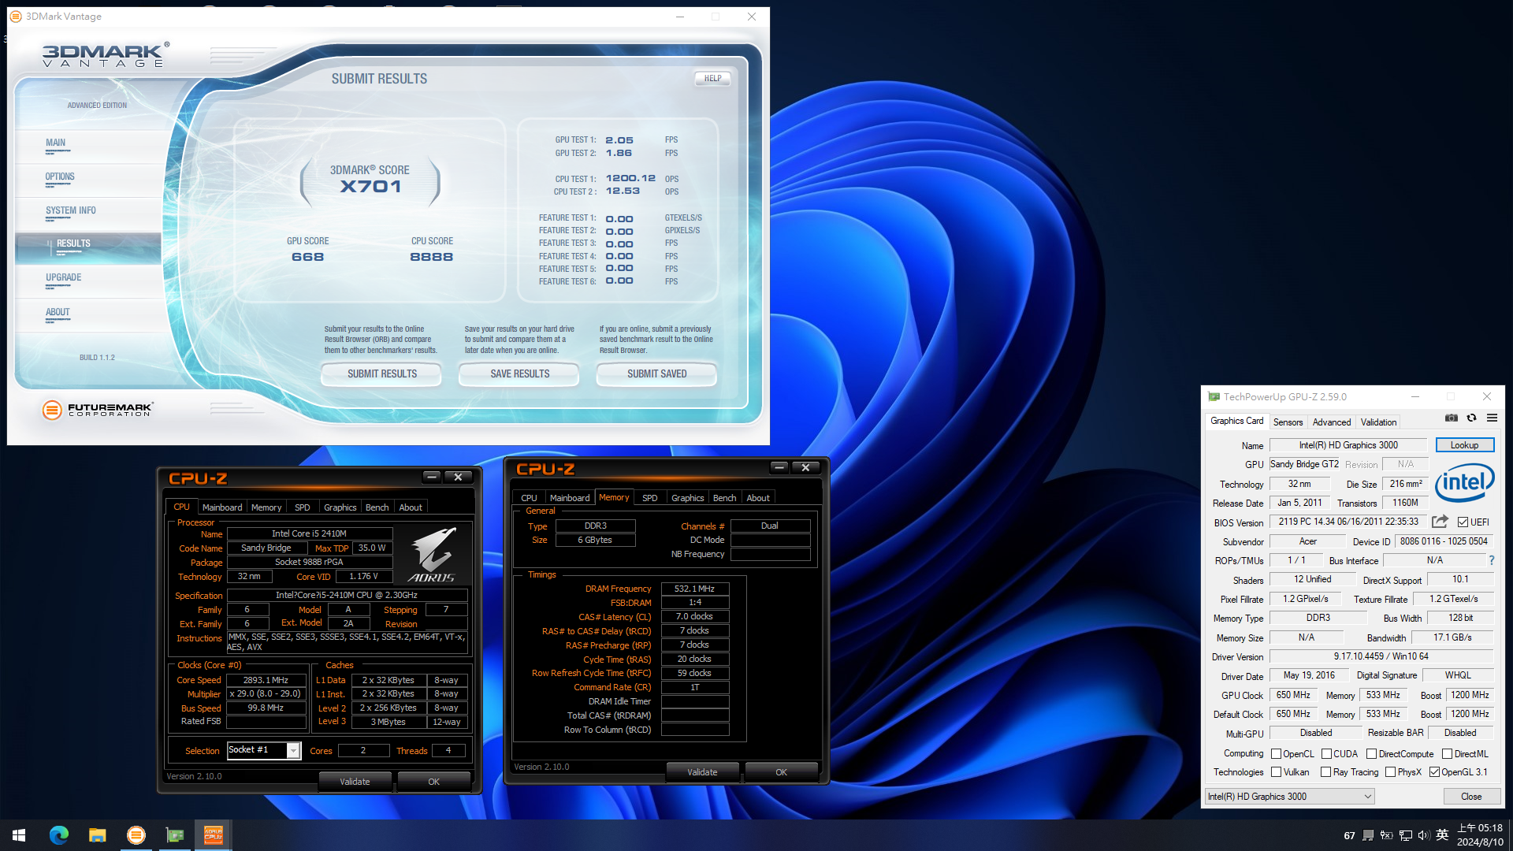Switch to CPU-Z taskbar icon
The width and height of the screenshot is (1513, 851).
click(x=214, y=835)
